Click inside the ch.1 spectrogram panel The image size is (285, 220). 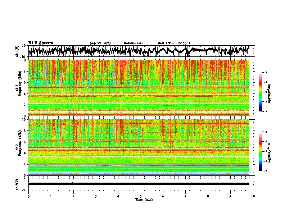pos(139,88)
